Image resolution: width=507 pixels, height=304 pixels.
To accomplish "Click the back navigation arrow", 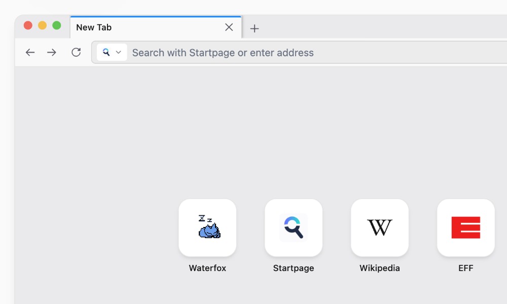I will (x=30, y=52).
